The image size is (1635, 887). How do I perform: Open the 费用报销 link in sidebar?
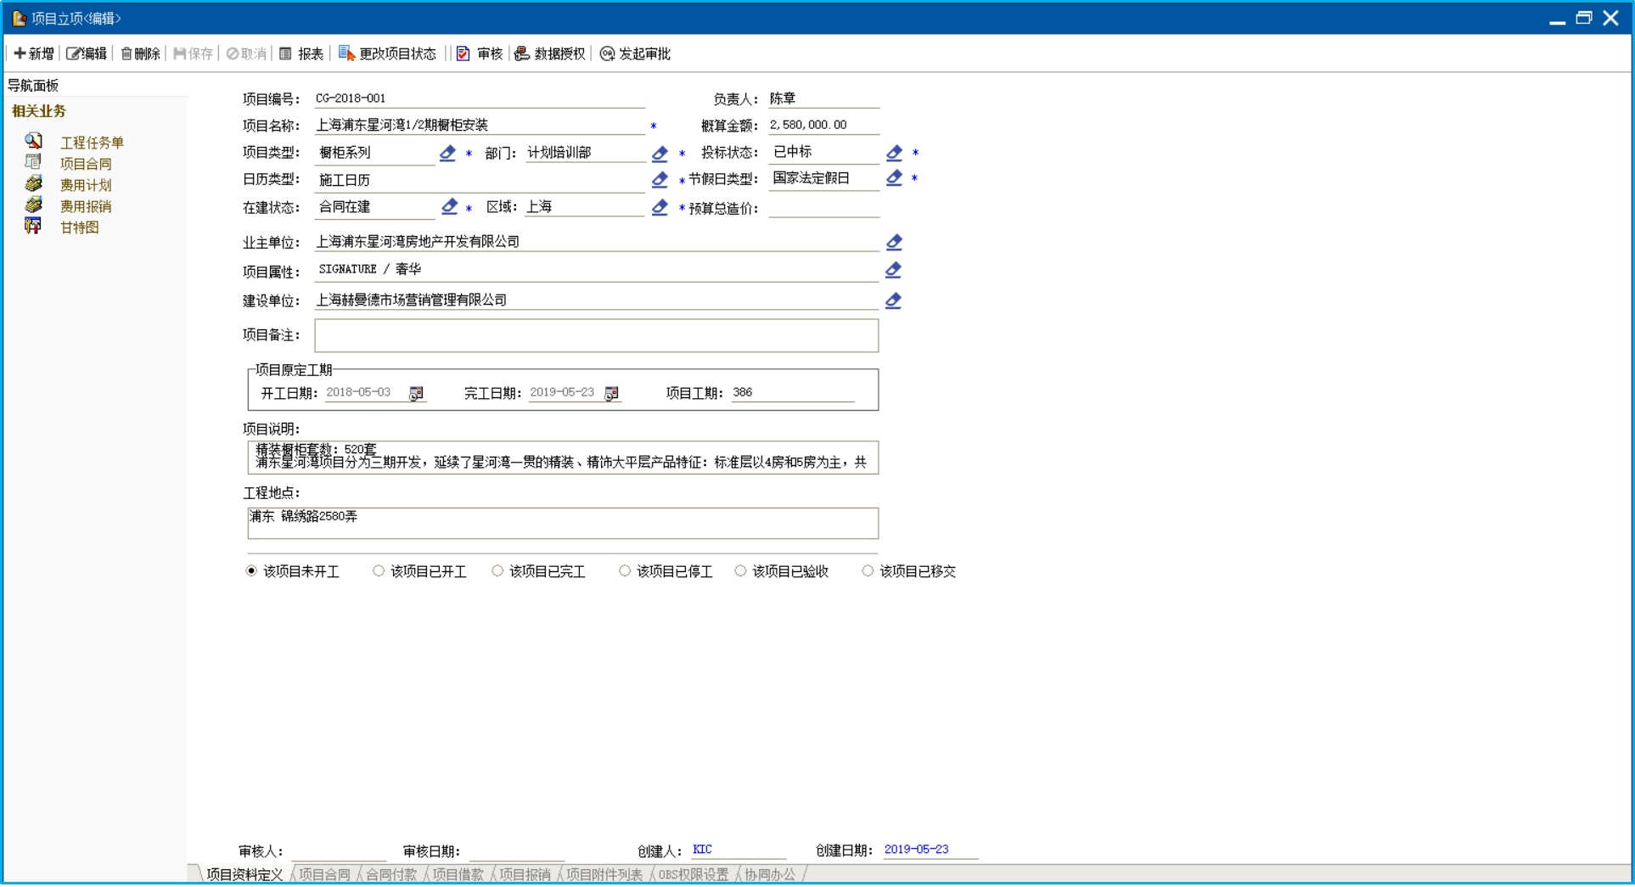tap(85, 206)
